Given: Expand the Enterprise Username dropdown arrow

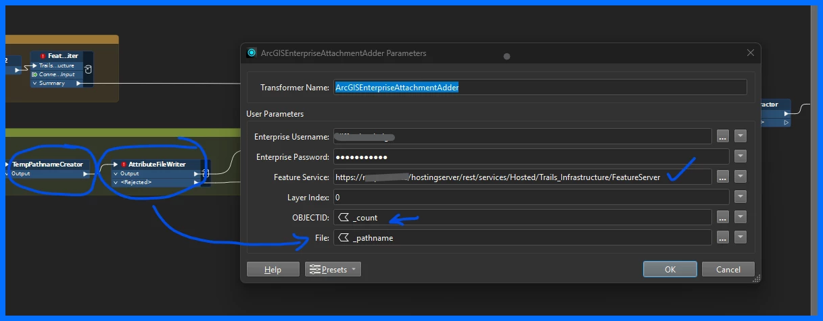Looking at the screenshot, I should point(740,136).
